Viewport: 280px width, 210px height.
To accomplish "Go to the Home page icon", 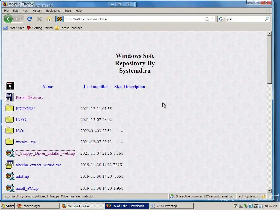I will (x=49, y=19).
